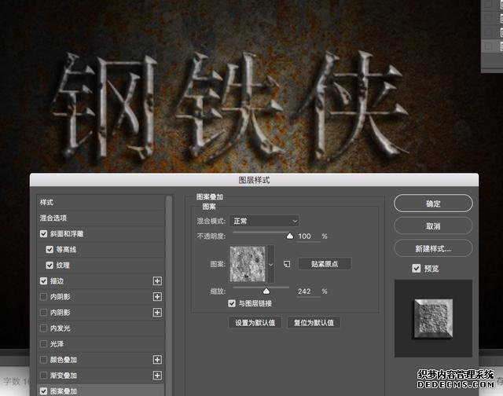Add another 描边 effect with its plus icon

157,280
